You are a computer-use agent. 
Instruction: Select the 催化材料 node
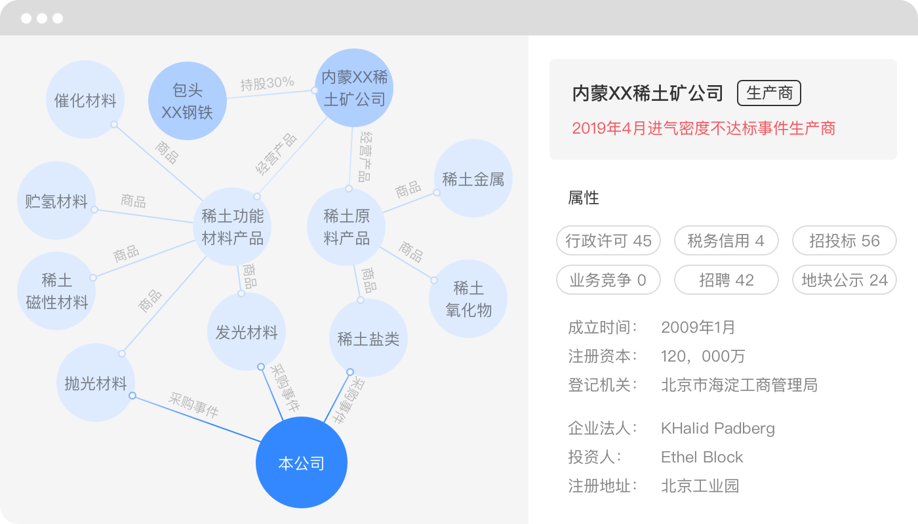(85, 100)
